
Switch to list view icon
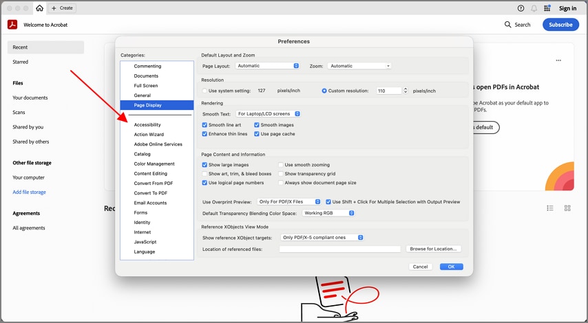pyautogui.click(x=550, y=208)
